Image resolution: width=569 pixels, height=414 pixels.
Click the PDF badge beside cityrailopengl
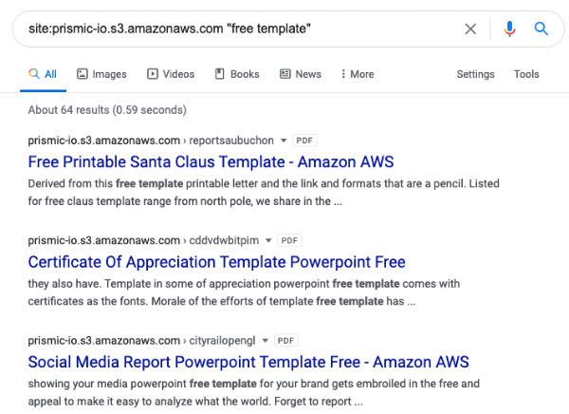click(286, 341)
